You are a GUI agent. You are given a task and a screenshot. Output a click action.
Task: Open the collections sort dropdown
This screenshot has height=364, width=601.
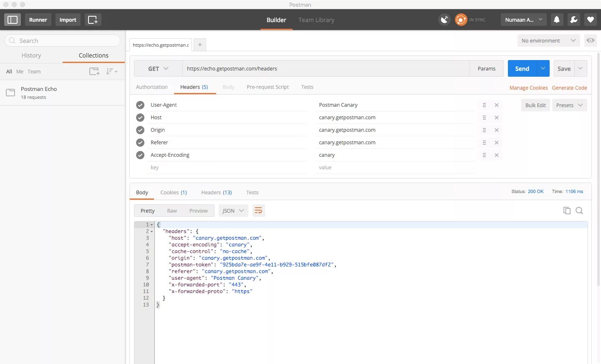coord(111,71)
